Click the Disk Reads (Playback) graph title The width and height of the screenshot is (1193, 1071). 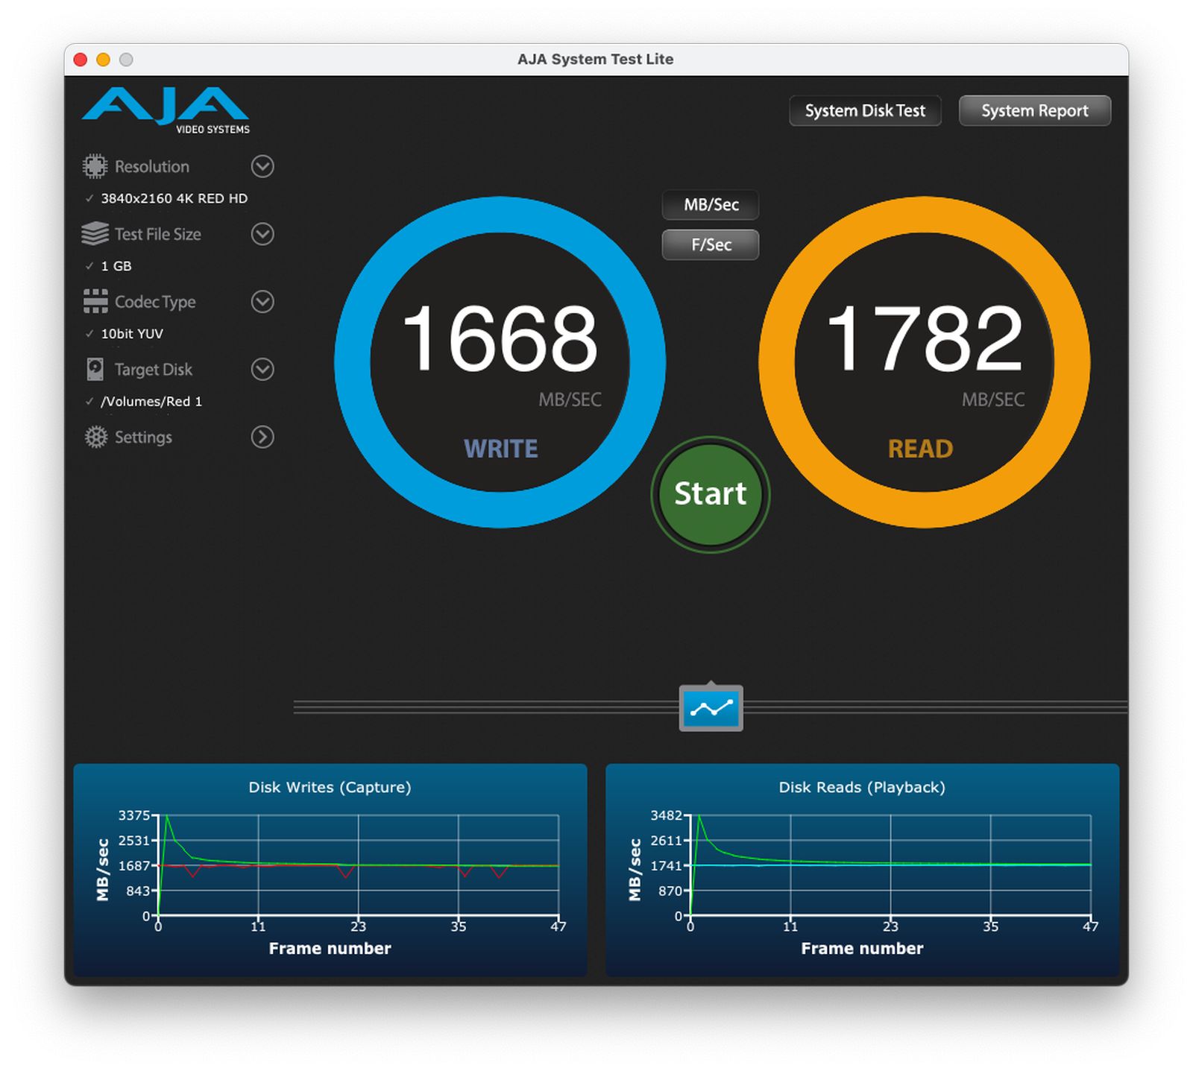[862, 787]
